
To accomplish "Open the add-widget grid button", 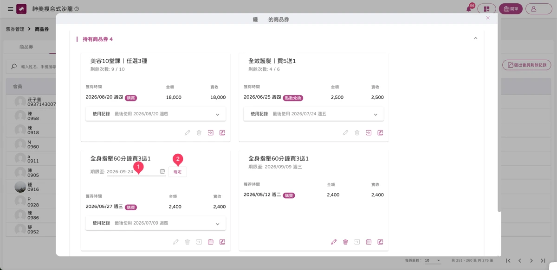I will pos(486,9).
